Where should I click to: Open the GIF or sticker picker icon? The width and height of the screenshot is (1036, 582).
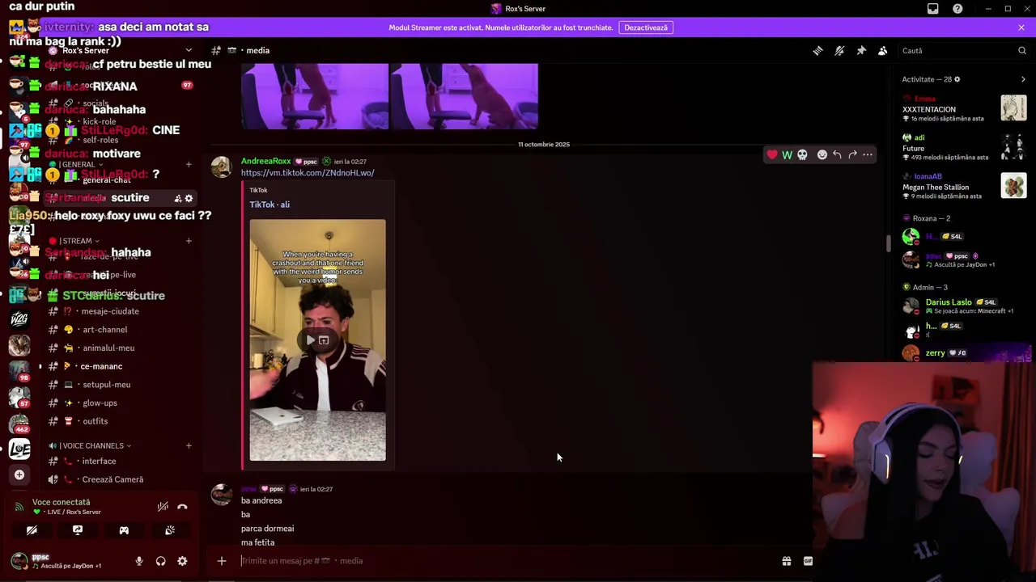(x=808, y=561)
